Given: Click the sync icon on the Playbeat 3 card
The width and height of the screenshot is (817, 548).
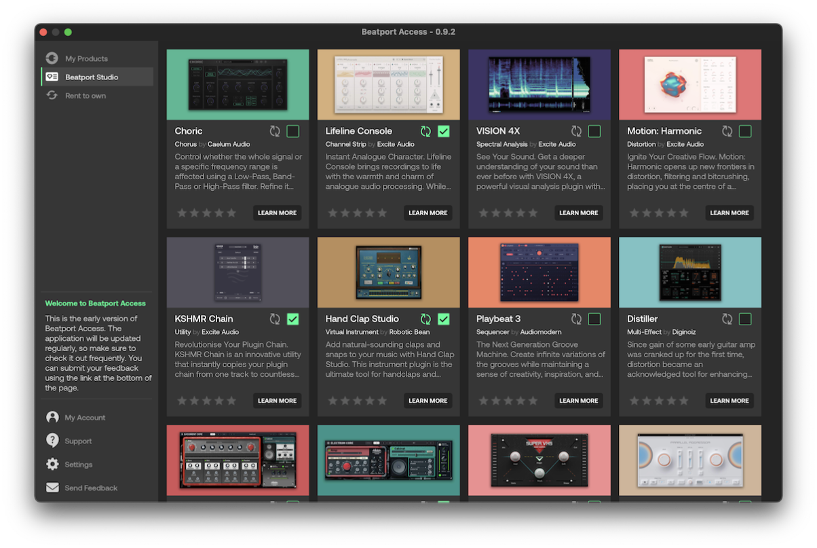Looking at the screenshot, I should tap(576, 318).
